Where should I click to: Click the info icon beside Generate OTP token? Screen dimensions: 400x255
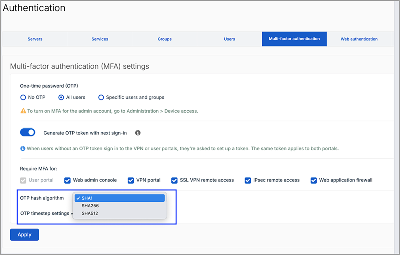[x=138, y=132]
